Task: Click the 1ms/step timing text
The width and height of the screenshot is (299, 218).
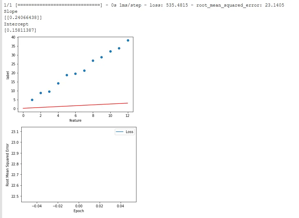Action: click(130, 5)
